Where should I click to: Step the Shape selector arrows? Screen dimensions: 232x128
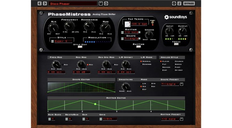pos(122,39)
